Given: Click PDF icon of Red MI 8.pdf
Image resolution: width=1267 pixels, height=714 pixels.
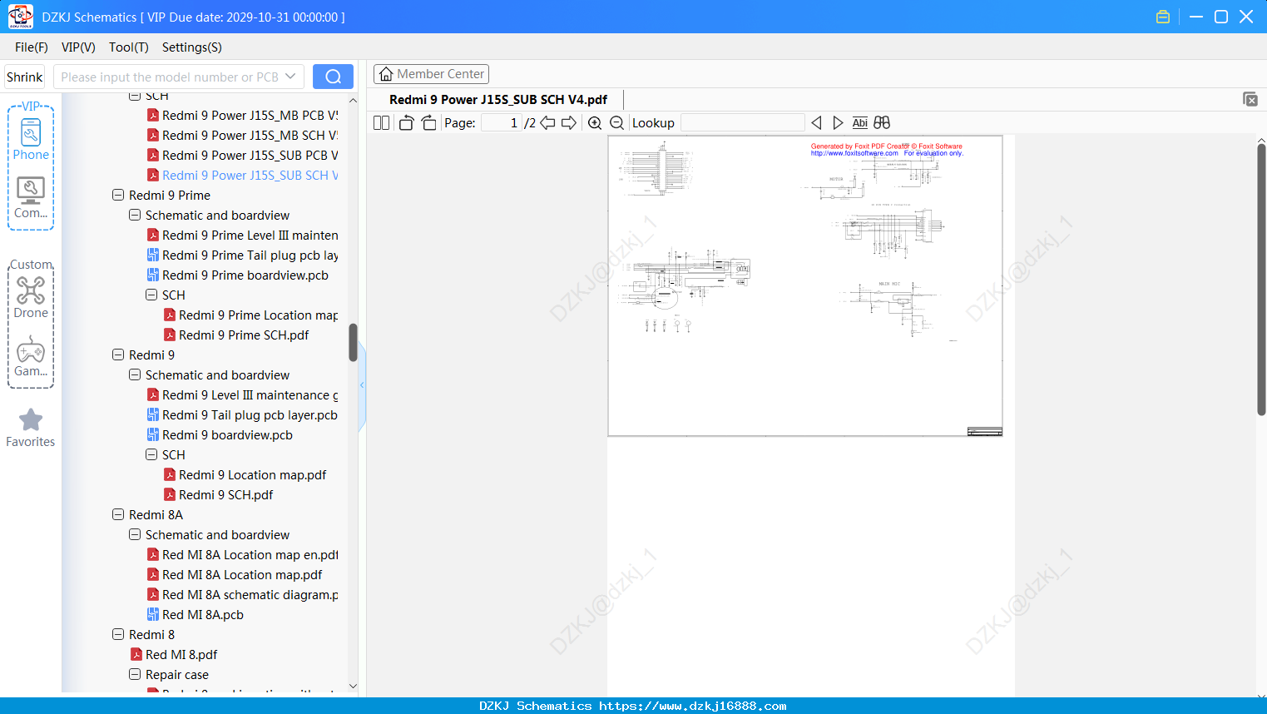Looking at the screenshot, I should tap(136, 655).
